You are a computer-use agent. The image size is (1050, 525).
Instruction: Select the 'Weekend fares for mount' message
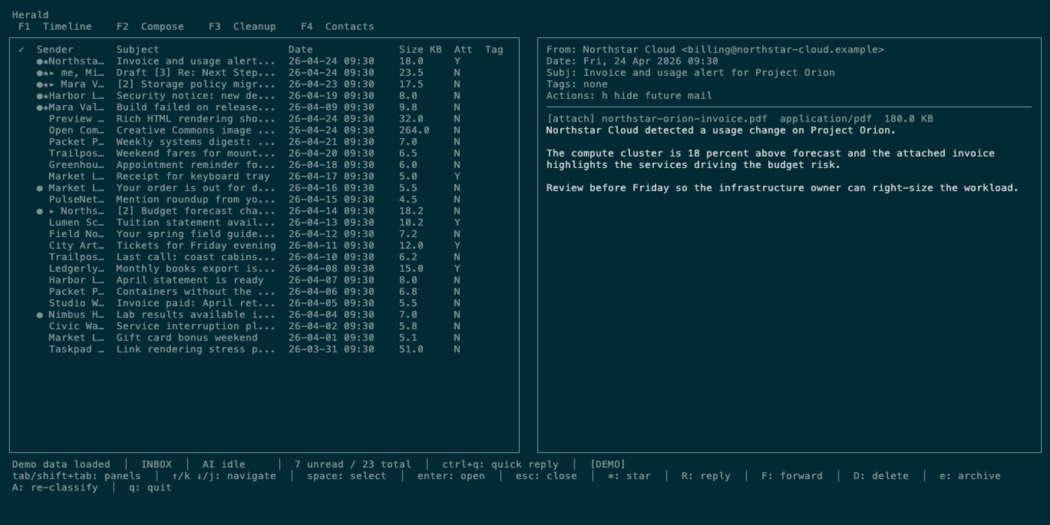(264, 153)
